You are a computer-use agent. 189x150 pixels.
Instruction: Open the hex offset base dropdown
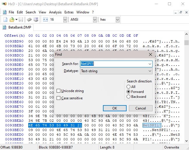click(x=117, y=20)
